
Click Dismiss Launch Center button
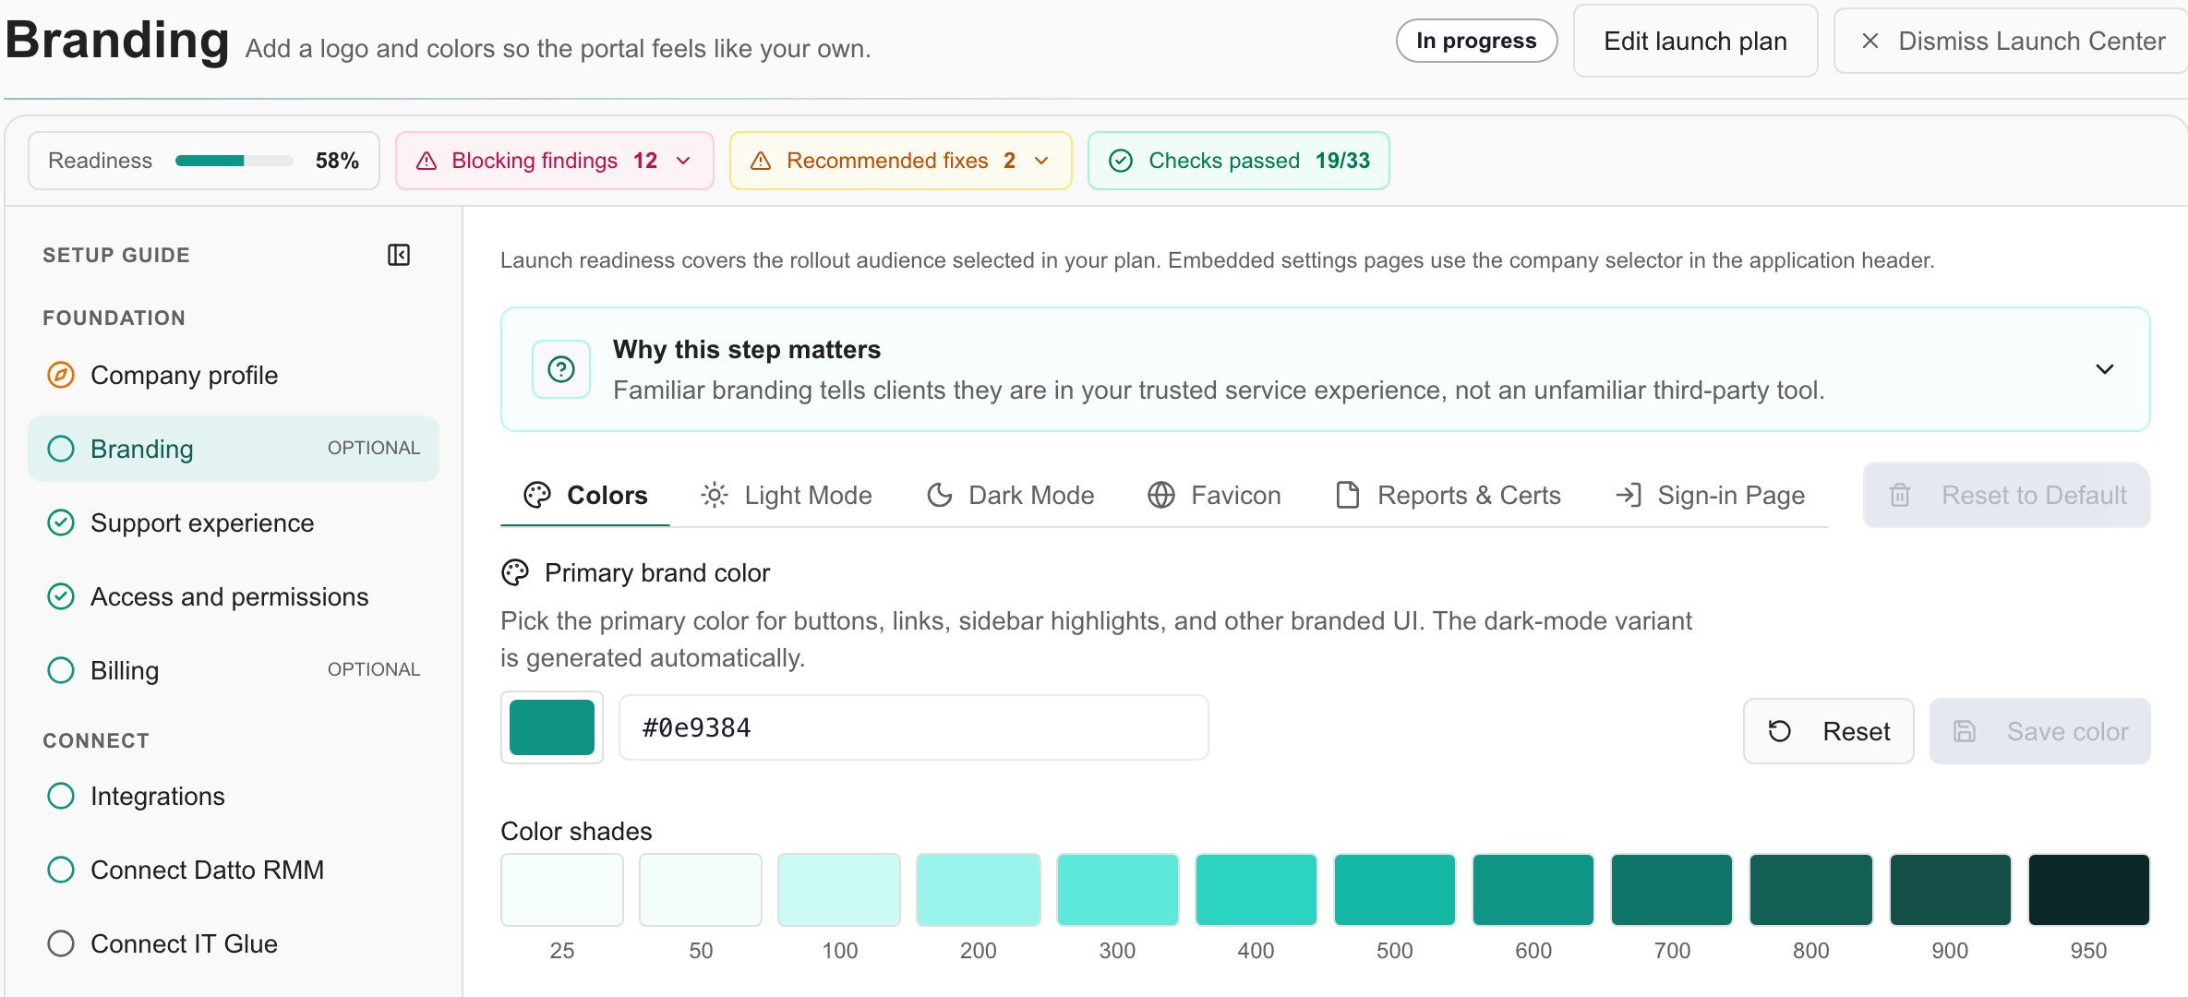[x=2011, y=41]
